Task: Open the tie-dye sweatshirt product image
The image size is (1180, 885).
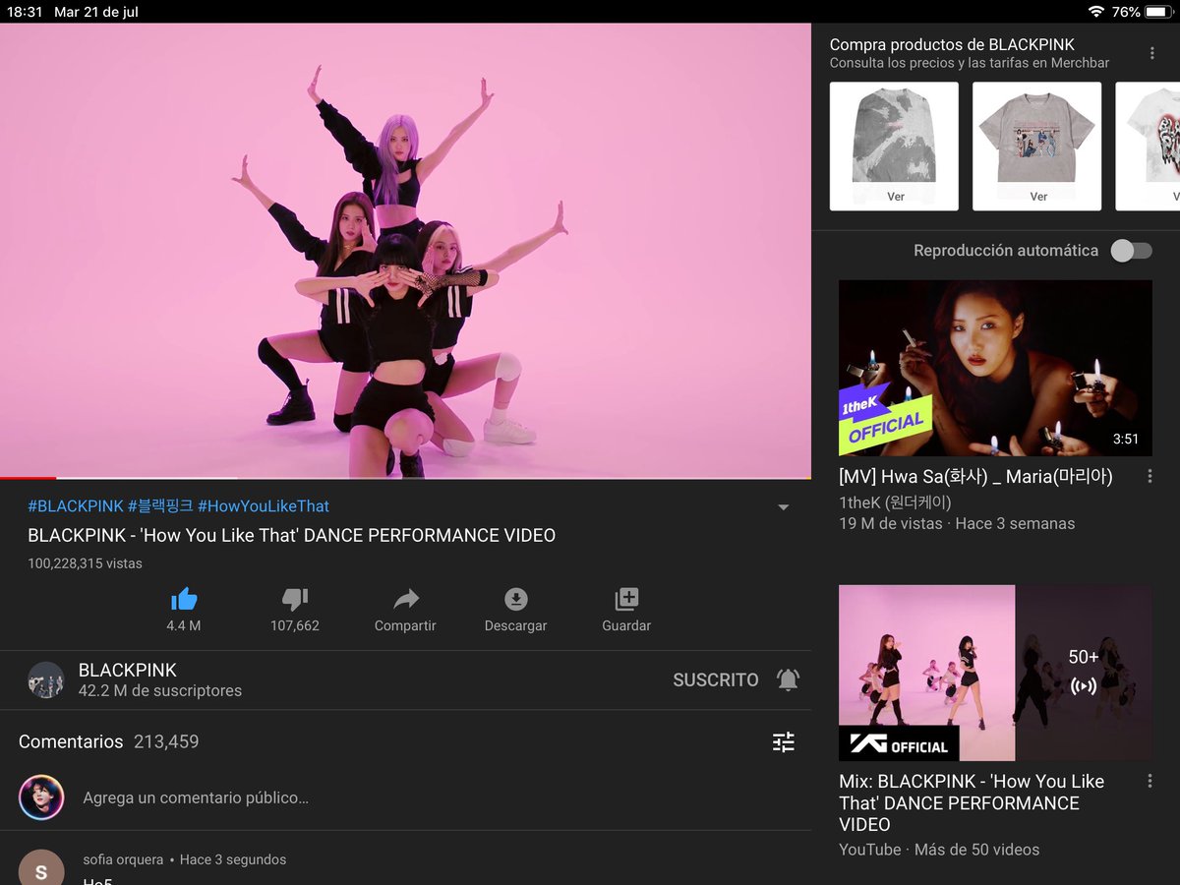Action: [894, 135]
